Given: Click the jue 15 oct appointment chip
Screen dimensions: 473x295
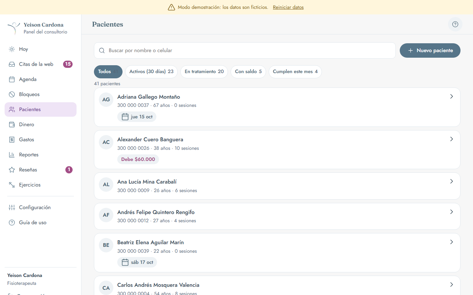Looking at the screenshot, I should click(137, 117).
